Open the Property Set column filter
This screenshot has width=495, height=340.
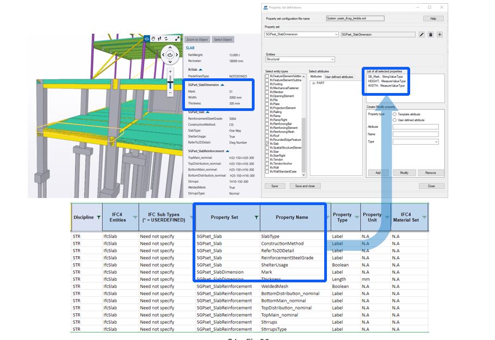256,217
